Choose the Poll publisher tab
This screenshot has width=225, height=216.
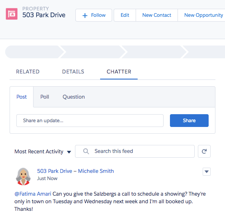click(45, 97)
